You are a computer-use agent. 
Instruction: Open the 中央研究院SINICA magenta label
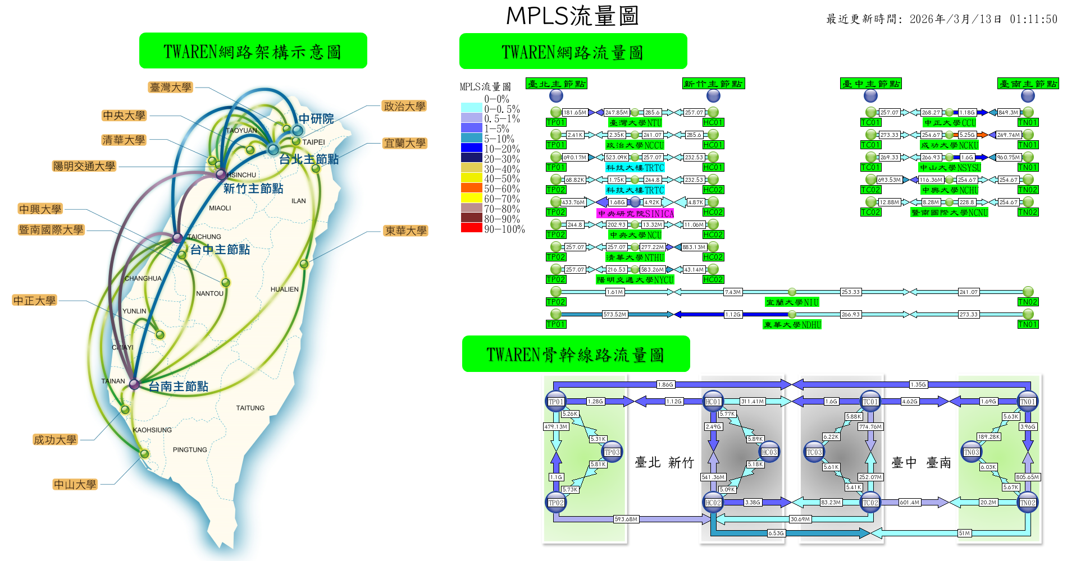635,213
